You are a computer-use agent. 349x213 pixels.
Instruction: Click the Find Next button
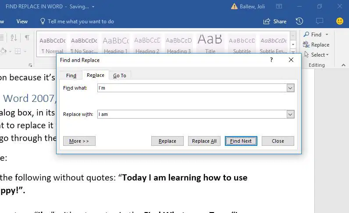[x=241, y=141]
